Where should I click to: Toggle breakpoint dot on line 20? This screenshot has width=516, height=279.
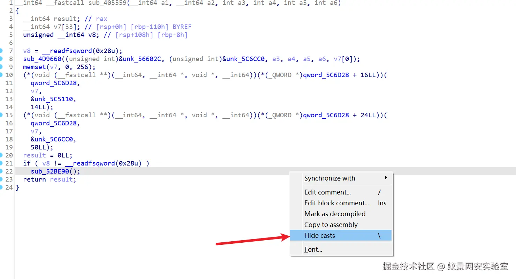point(1,155)
